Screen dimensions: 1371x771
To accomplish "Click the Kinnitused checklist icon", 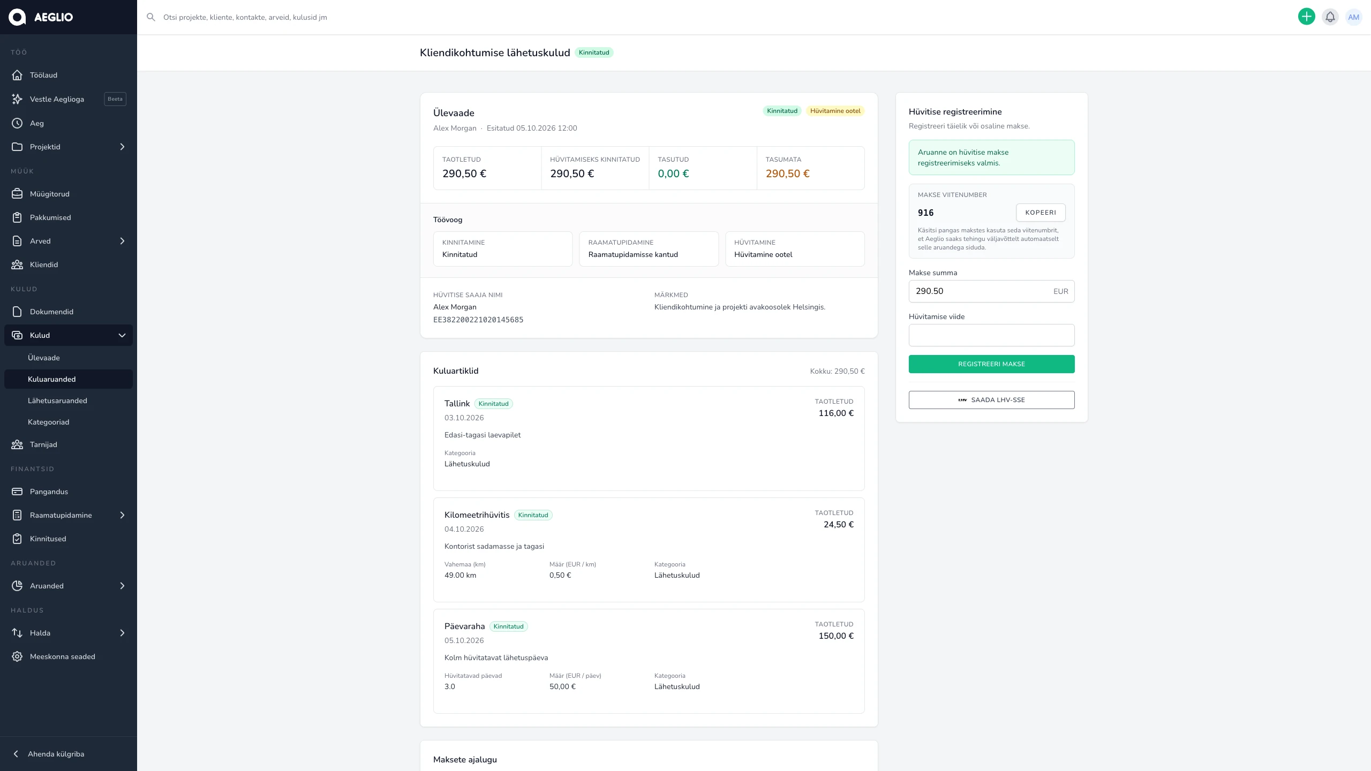I will point(17,539).
